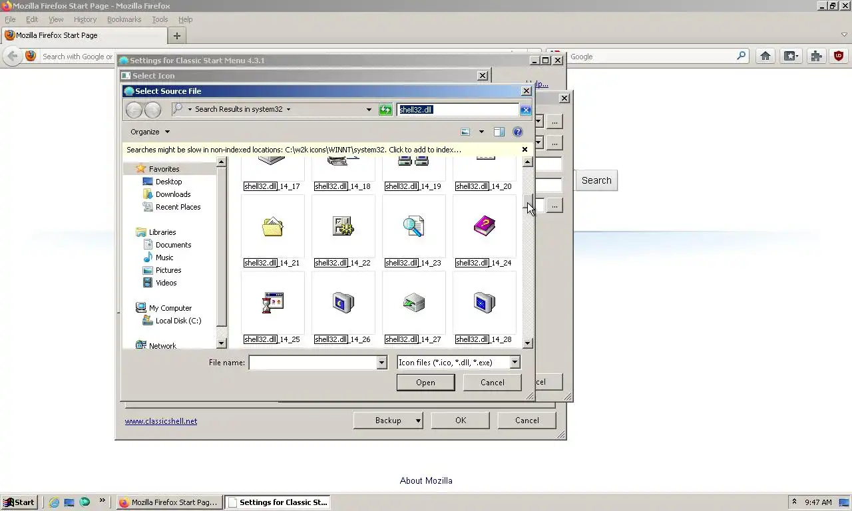Select My Computer in navigation pane
This screenshot has height=511, width=852.
[170, 308]
